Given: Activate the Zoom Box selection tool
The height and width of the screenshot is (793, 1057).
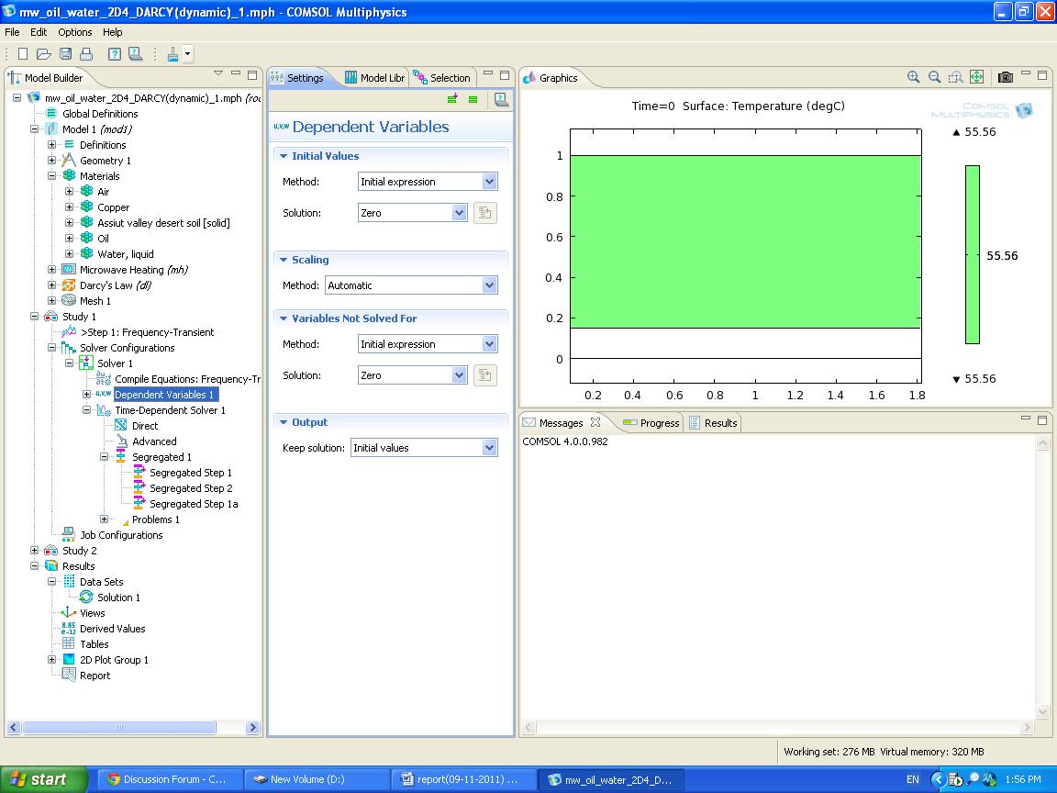Looking at the screenshot, I should (x=955, y=78).
